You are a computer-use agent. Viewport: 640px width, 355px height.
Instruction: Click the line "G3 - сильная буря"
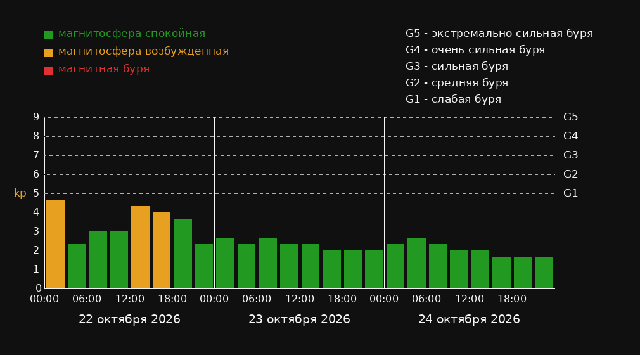(457, 66)
